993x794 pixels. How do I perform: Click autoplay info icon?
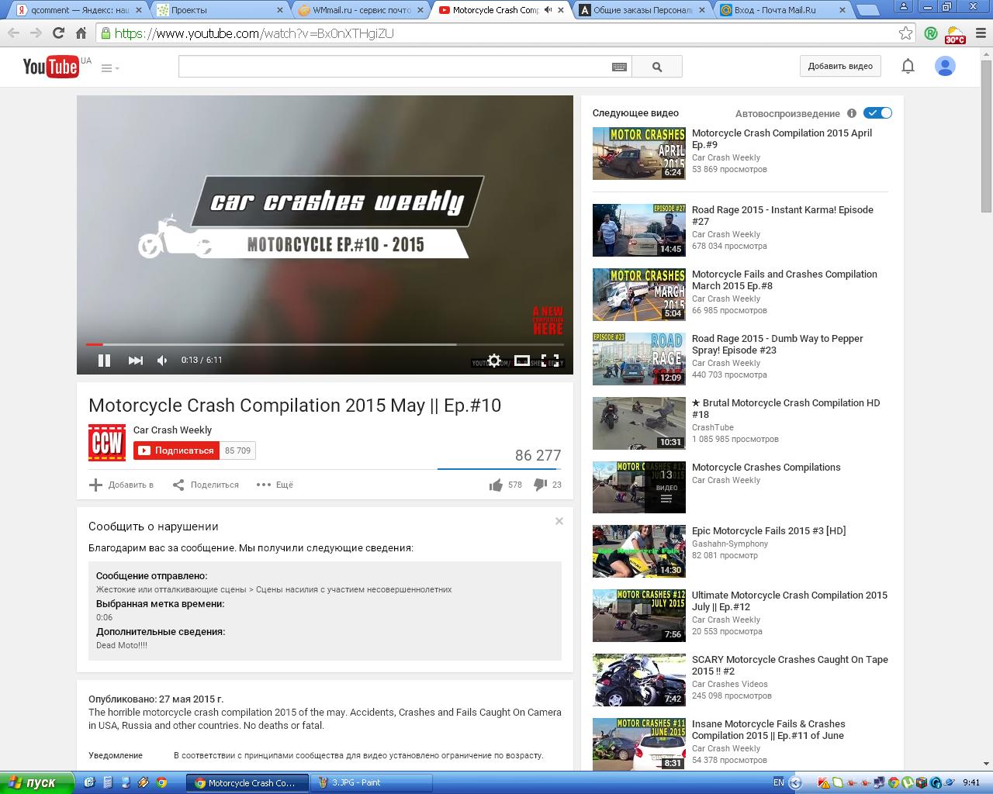851,113
